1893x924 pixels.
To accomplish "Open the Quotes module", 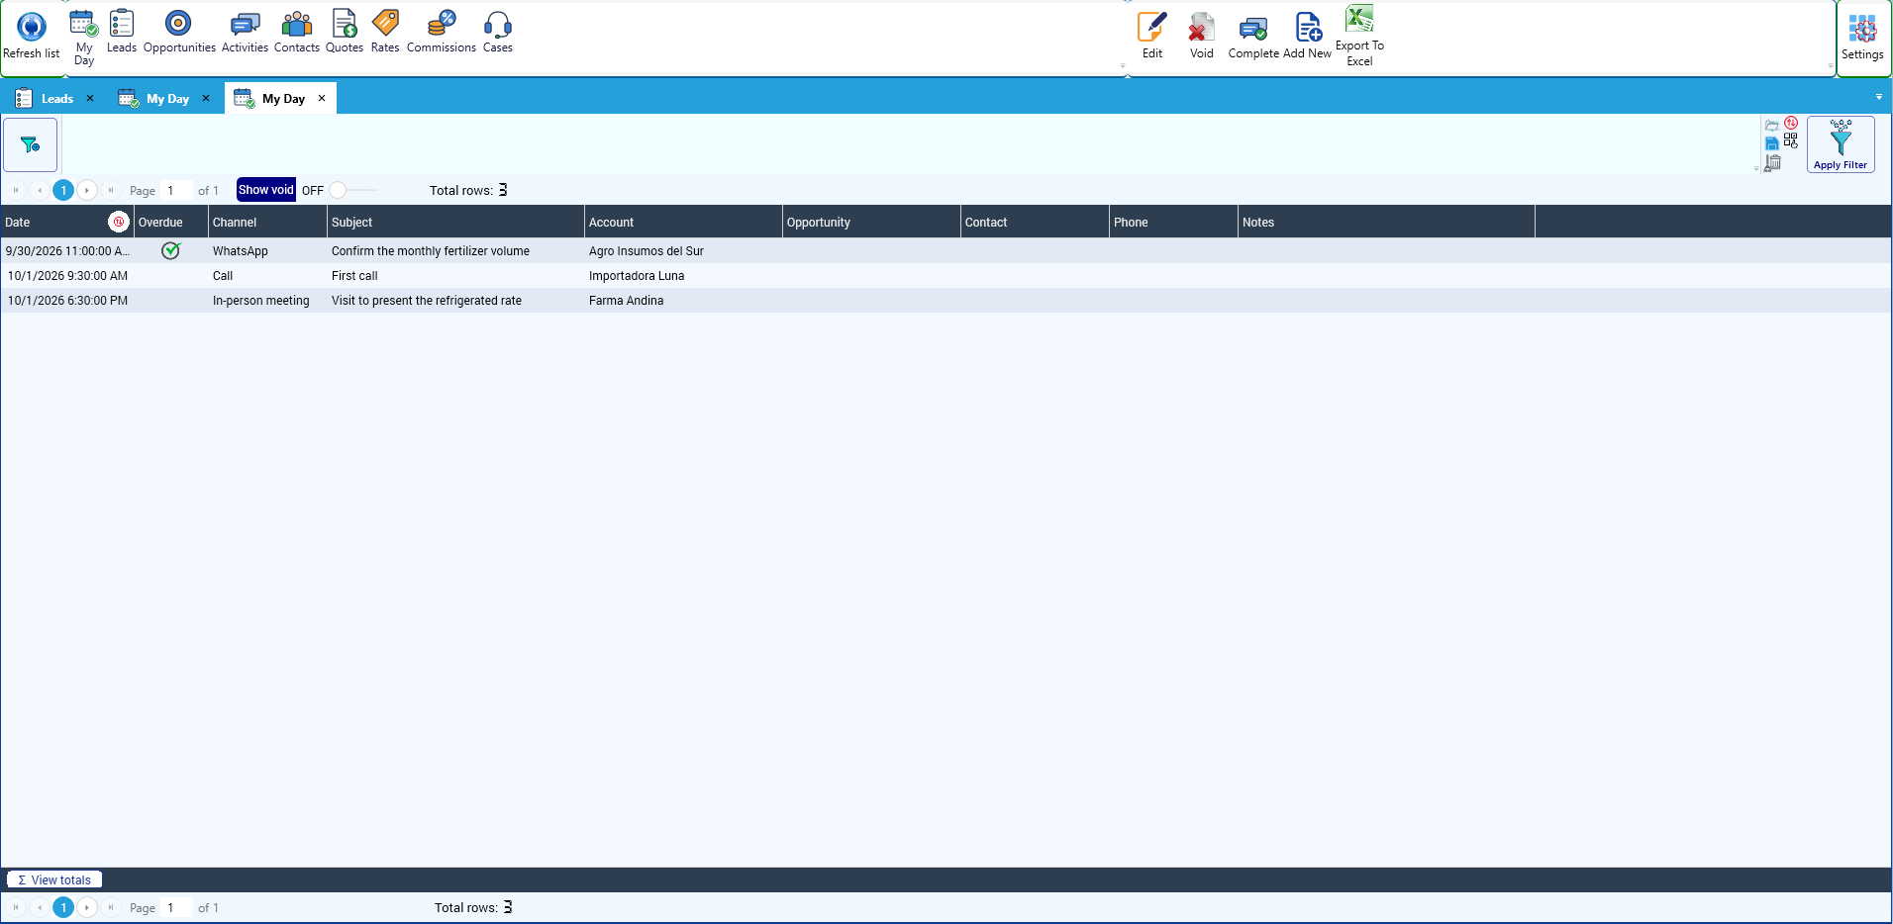I will click(x=345, y=31).
